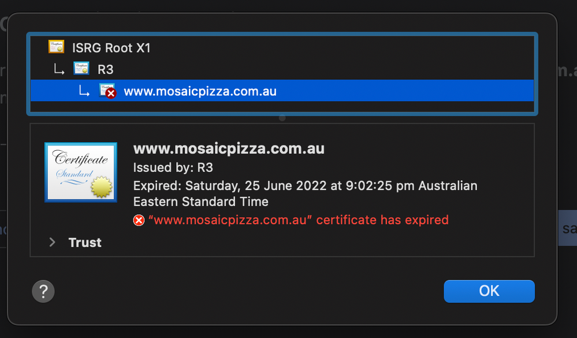
Task: Select ISRG Root X1 in certificate chain
Action: (x=111, y=48)
